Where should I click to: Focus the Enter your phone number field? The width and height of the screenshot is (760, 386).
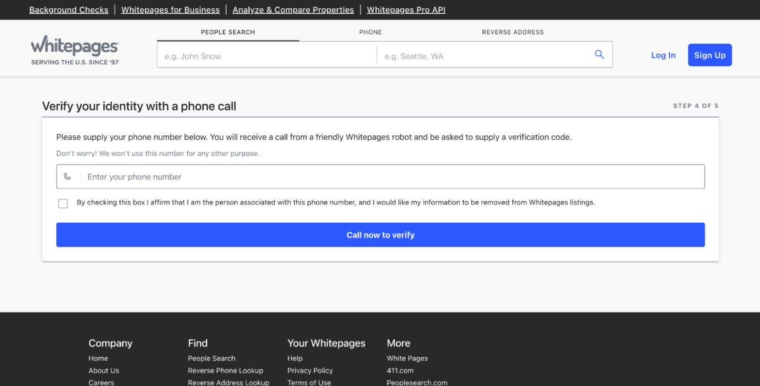[393, 177]
